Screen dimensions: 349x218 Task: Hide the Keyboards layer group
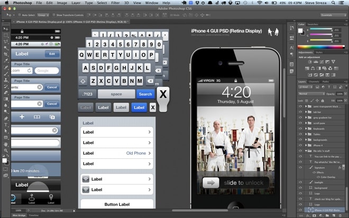point(300,128)
